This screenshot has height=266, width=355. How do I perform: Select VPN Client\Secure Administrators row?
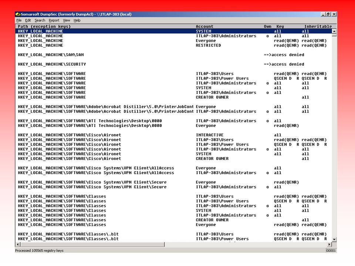pos(173,187)
